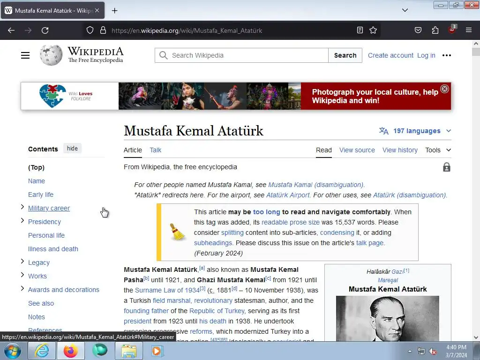Toggle reader view in address bar

click(360, 30)
